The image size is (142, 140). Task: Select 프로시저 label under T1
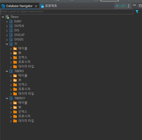(24, 62)
